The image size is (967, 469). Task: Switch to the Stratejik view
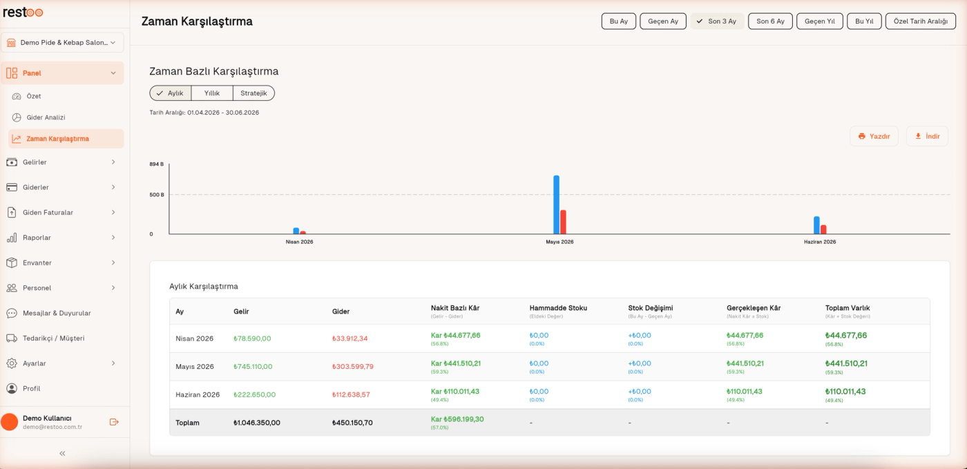click(253, 93)
